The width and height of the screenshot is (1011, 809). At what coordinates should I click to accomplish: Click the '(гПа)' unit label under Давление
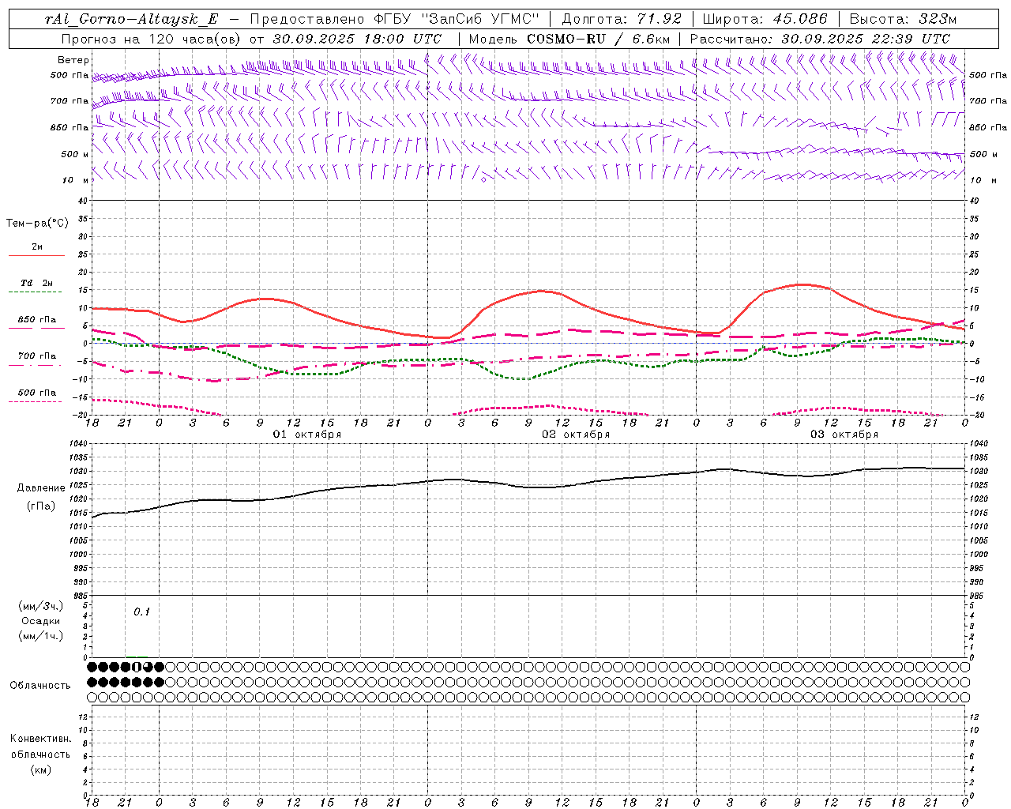coord(41,506)
